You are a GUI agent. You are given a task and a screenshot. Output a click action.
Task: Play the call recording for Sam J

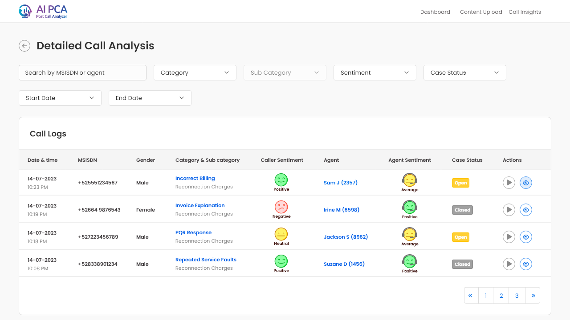(x=509, y=183)
